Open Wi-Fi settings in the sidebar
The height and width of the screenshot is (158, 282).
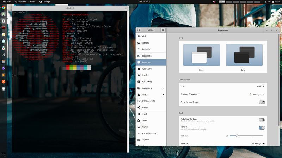coord(144,37)
